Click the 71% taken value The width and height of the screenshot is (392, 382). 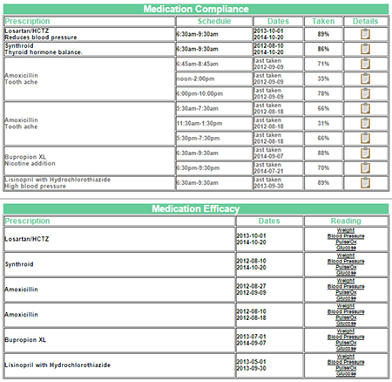[x=323, y=64]
